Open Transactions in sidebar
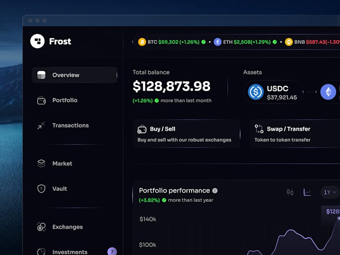This screenshot has height=255, width=340. (x=70, y=125)
